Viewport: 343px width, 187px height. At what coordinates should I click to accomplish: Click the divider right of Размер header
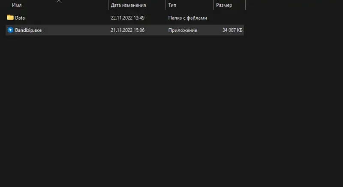(245, 5)
